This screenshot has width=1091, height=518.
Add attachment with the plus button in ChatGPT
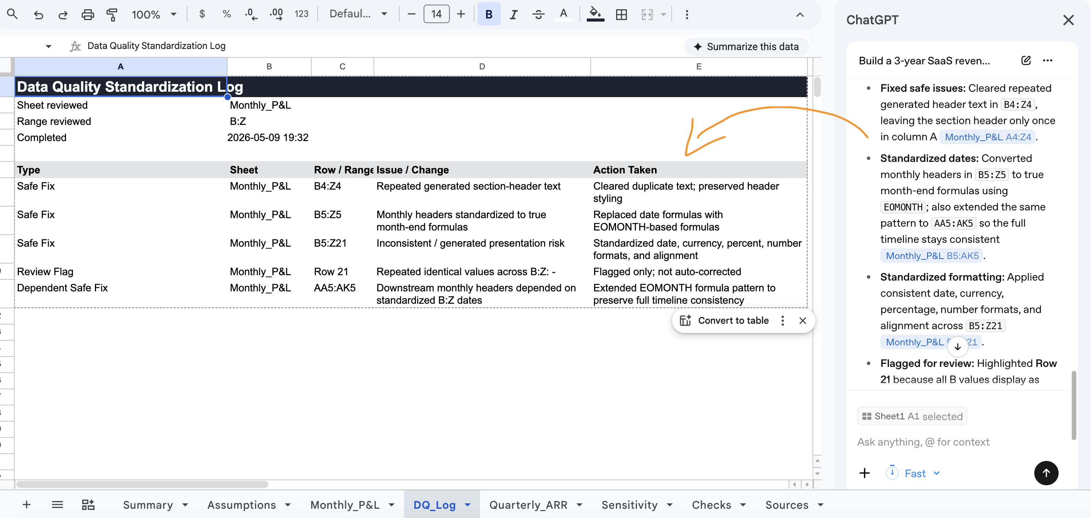point(865,473)
